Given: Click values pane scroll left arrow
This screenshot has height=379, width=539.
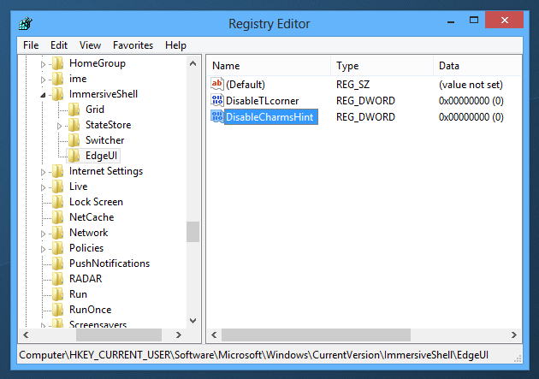Looking at the screenshot, I should (214, 335).
